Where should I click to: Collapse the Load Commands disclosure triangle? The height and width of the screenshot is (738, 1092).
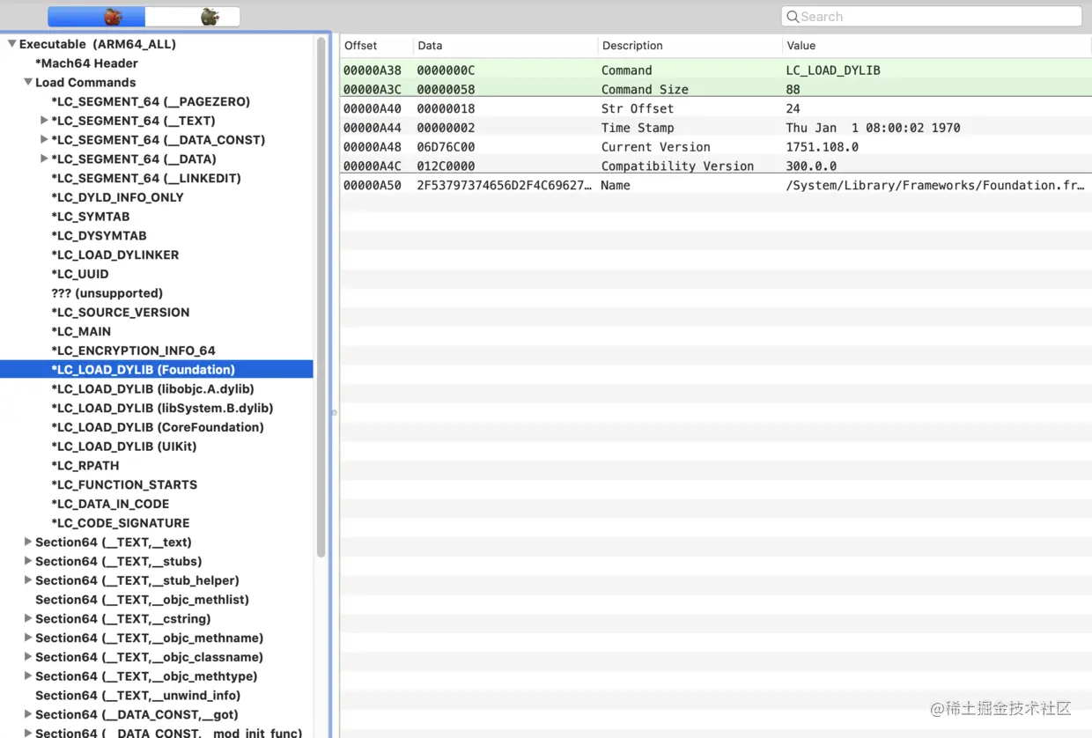coord(28,82)
